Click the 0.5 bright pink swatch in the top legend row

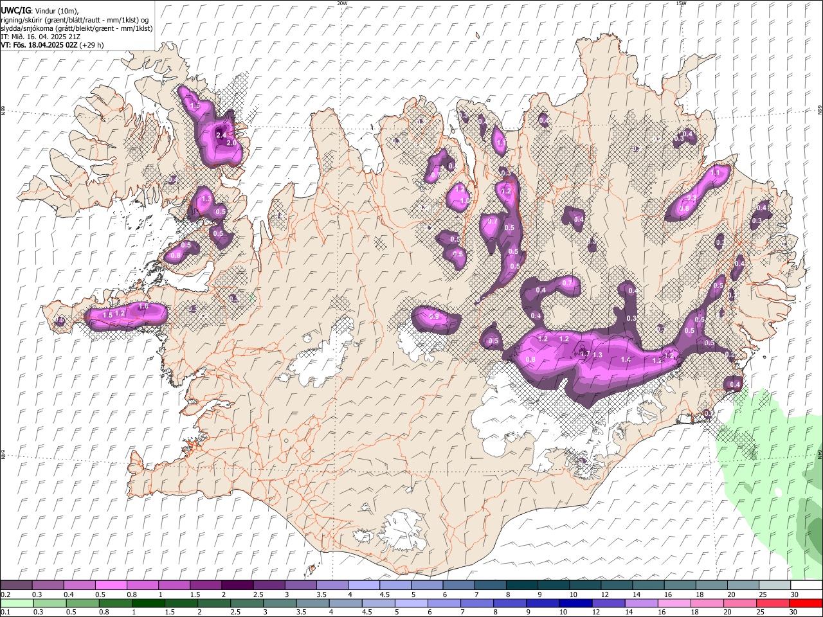coord(111,586)
